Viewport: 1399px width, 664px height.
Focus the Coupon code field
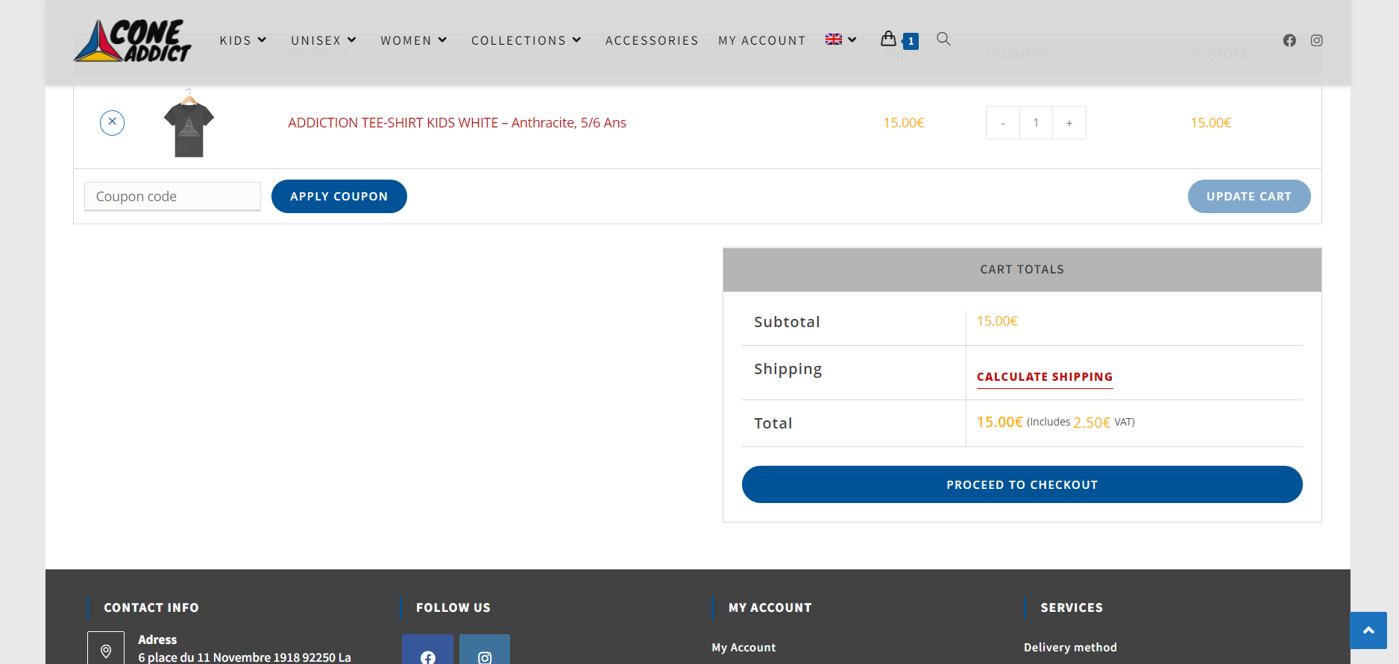point(172,197)
